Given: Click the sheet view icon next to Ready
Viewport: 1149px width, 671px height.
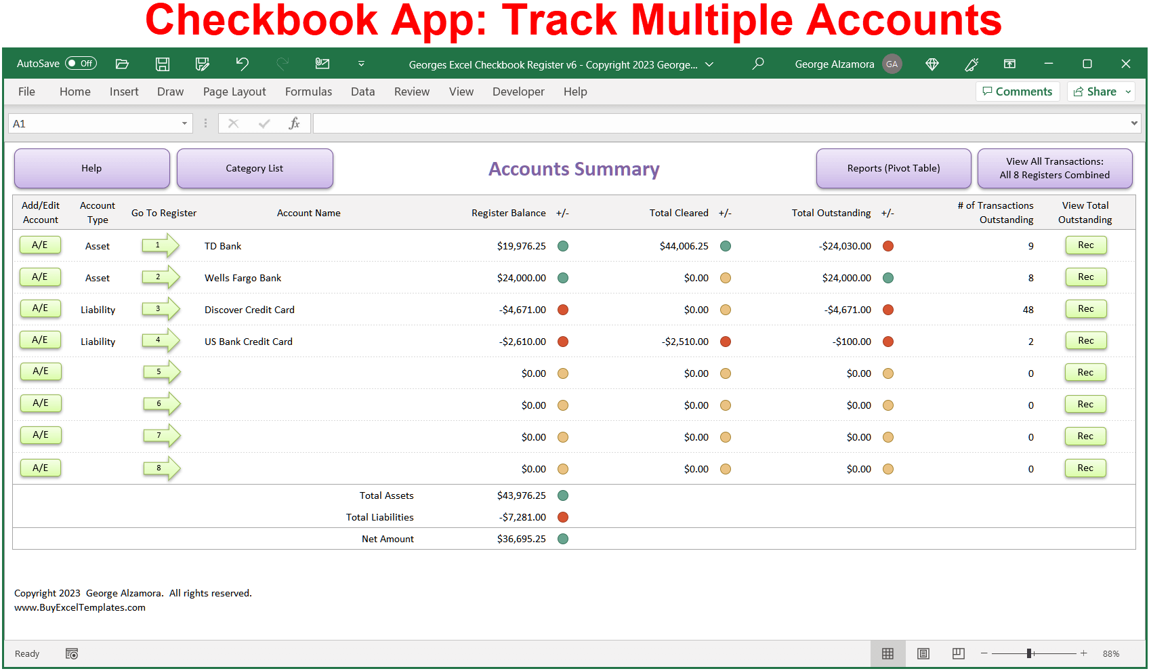Looking at the screenshot, I should pyautogui.click(x=71, y=653).
